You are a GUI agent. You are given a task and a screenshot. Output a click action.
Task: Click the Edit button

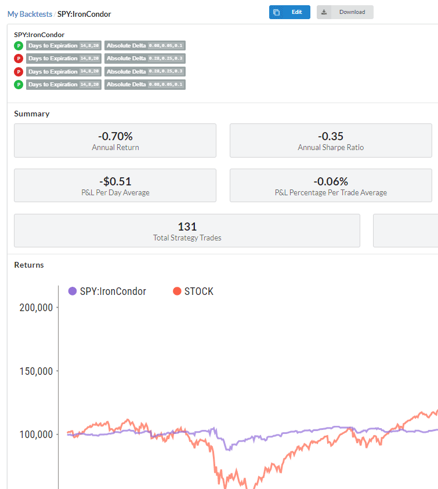[x=289, y=12]
